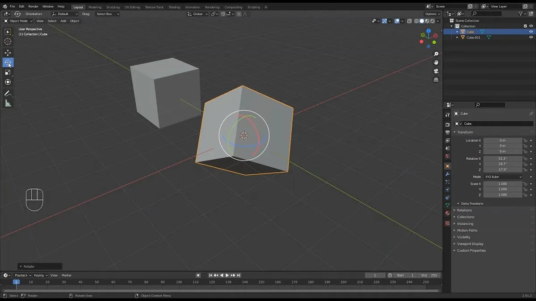Open the Render menu
536x301 pixels.
point(33,7)
